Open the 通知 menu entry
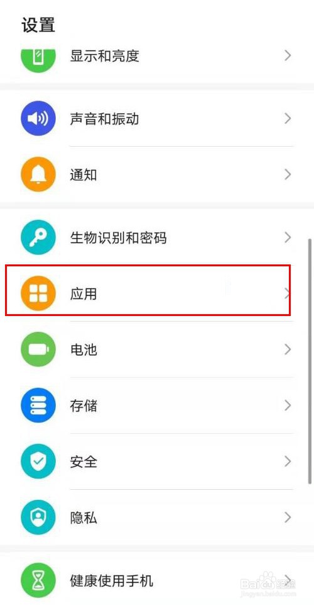Image resolution: width=314 pixels, height=605 pixels. 157,174
